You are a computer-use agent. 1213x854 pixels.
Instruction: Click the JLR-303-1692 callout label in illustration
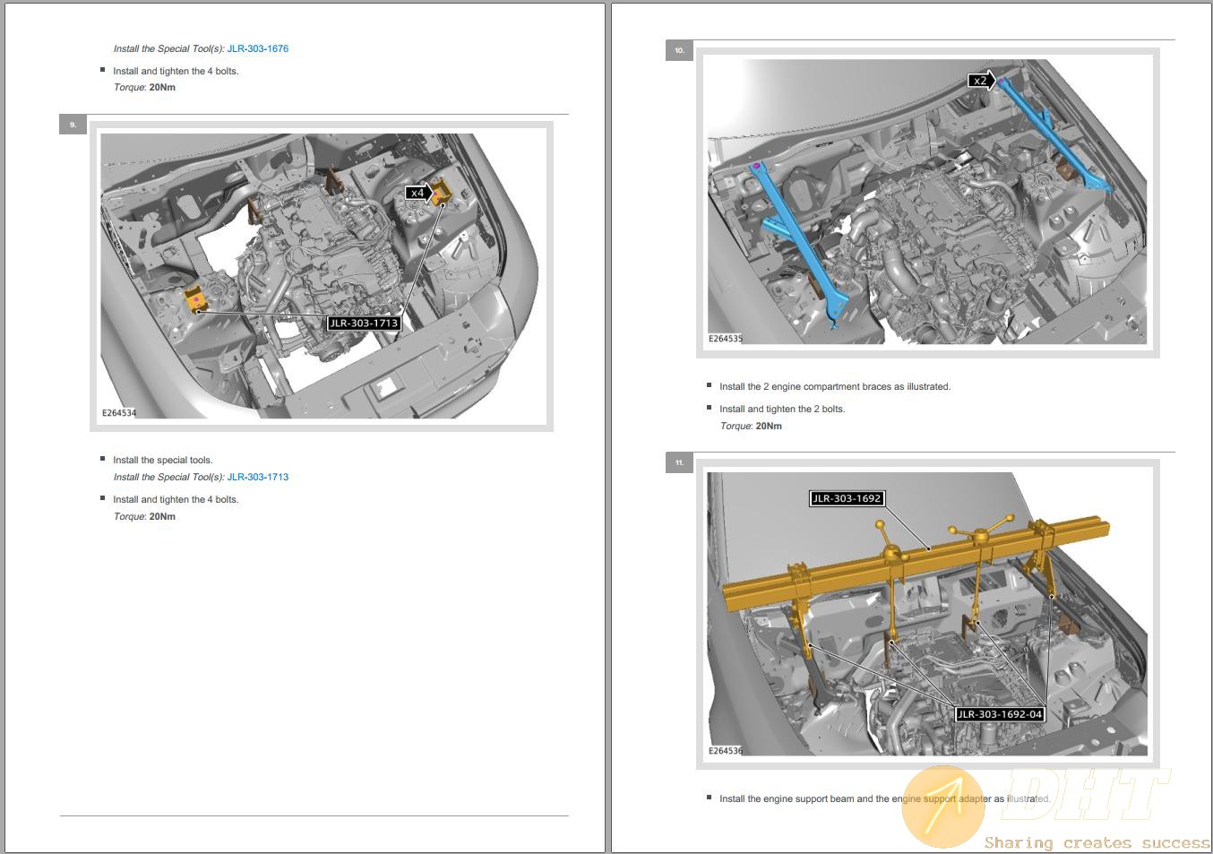[847, 498]
